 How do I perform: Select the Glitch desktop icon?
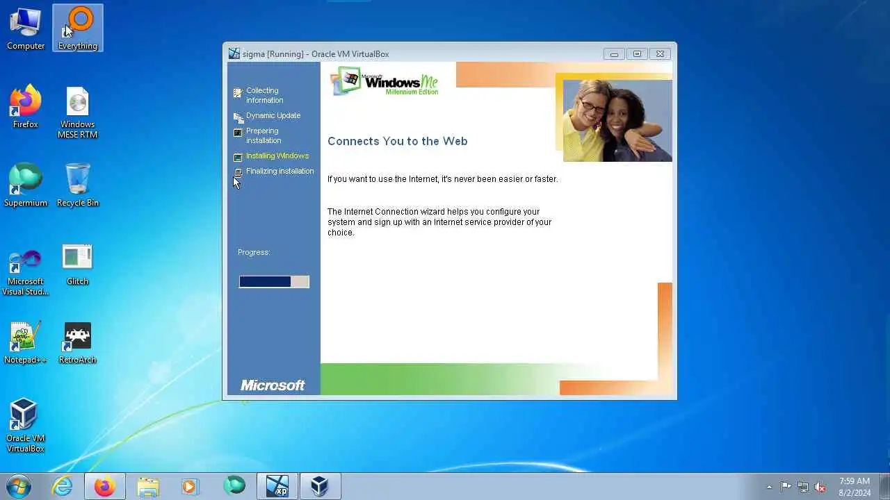coord(78,265)
